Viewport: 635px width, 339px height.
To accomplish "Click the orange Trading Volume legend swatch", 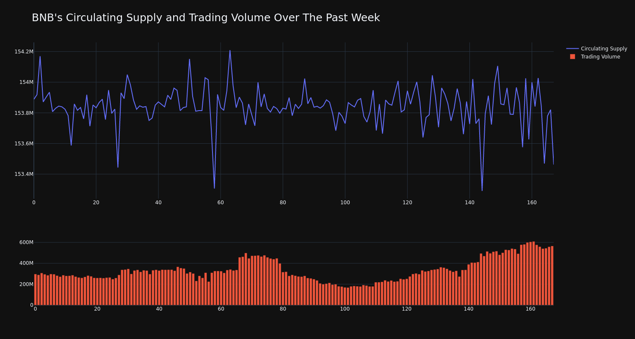I will click(x=572, y=57).
